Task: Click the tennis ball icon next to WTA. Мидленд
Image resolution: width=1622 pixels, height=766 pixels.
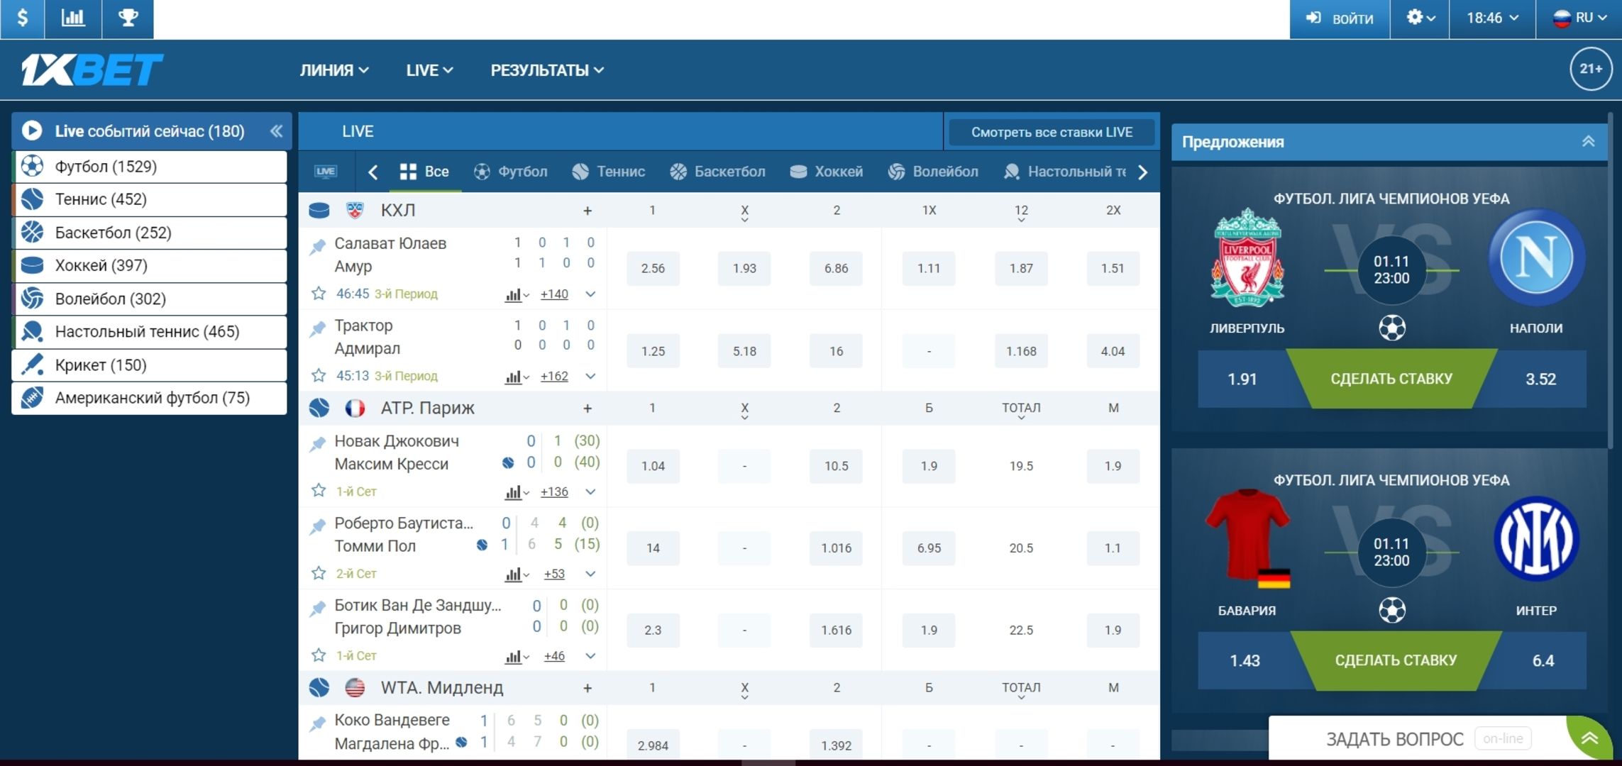Action: 319,687
